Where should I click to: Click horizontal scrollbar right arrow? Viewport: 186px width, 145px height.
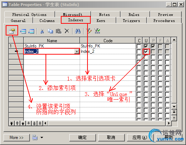click(x=169, y=123)
